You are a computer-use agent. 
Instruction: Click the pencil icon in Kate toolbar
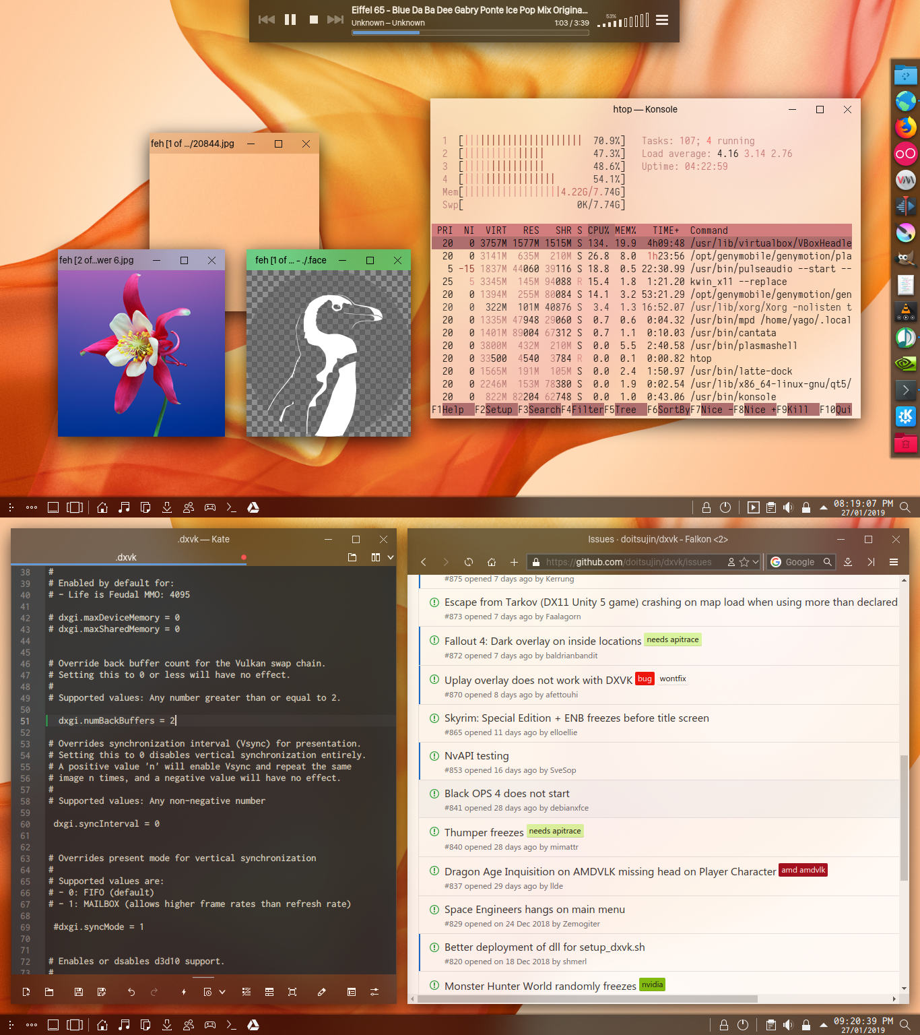click(x=322, y=992)
